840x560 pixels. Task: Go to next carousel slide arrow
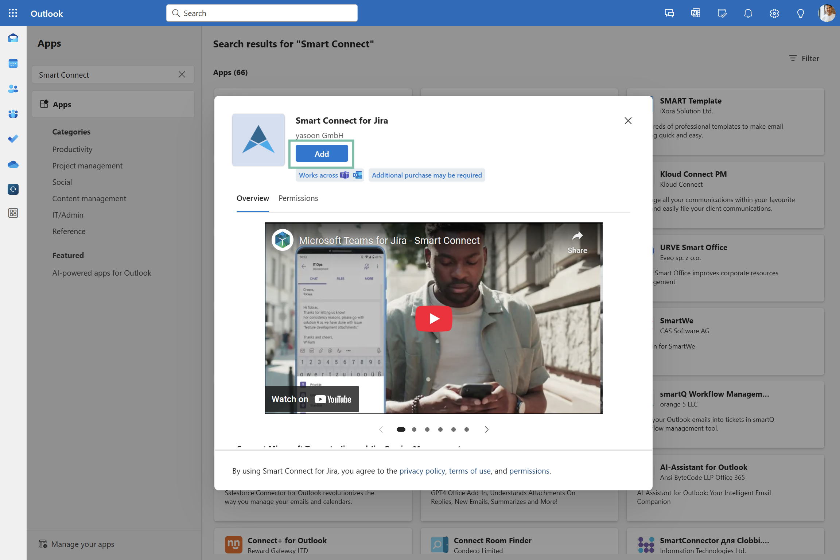point(486,429)
